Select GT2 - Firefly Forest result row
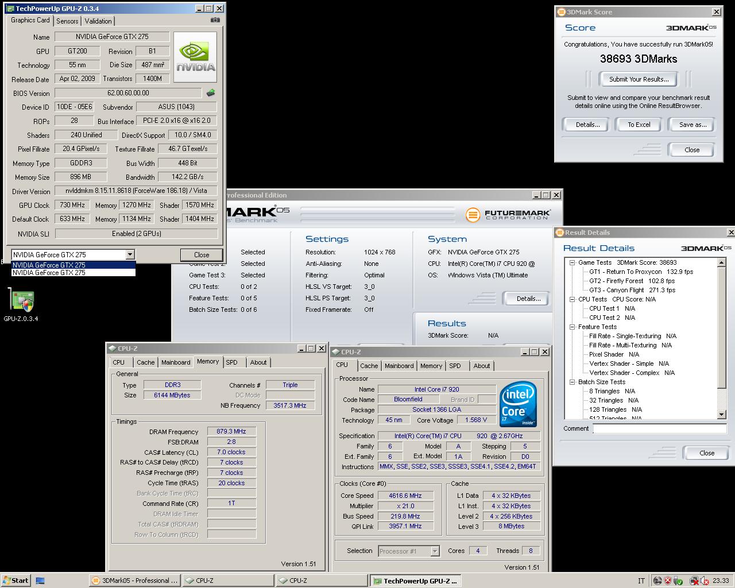The width and height of the screenshot is (735, 588). point(632,281)
